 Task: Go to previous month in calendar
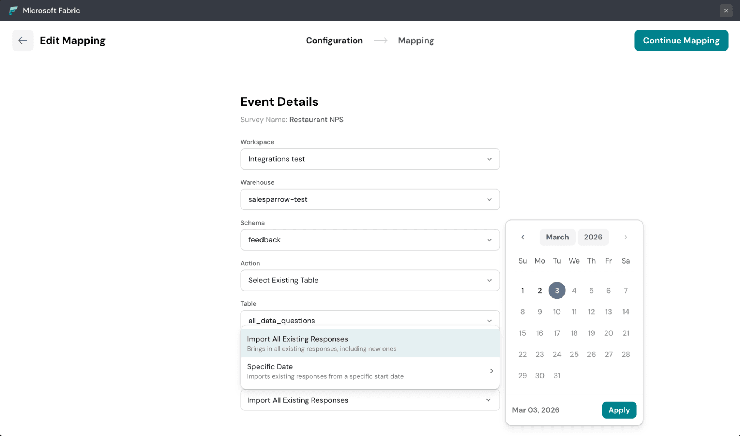(x=523, y=237)
